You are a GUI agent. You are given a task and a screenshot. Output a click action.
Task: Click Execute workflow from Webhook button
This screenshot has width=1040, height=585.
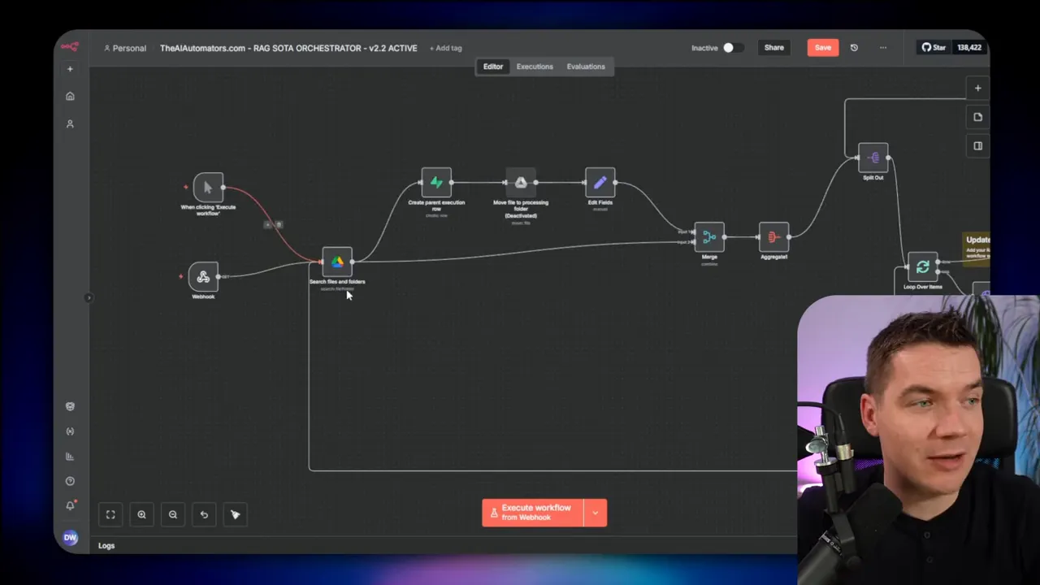point(533,513)
